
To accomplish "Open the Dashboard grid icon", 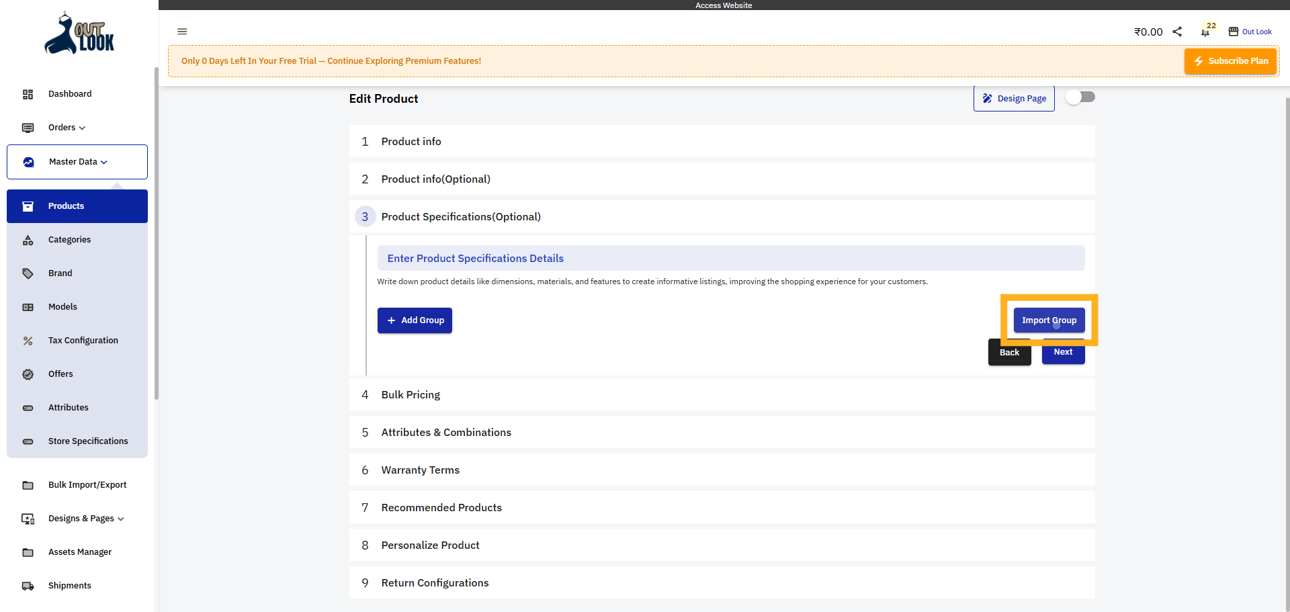I will coord(28,94).
